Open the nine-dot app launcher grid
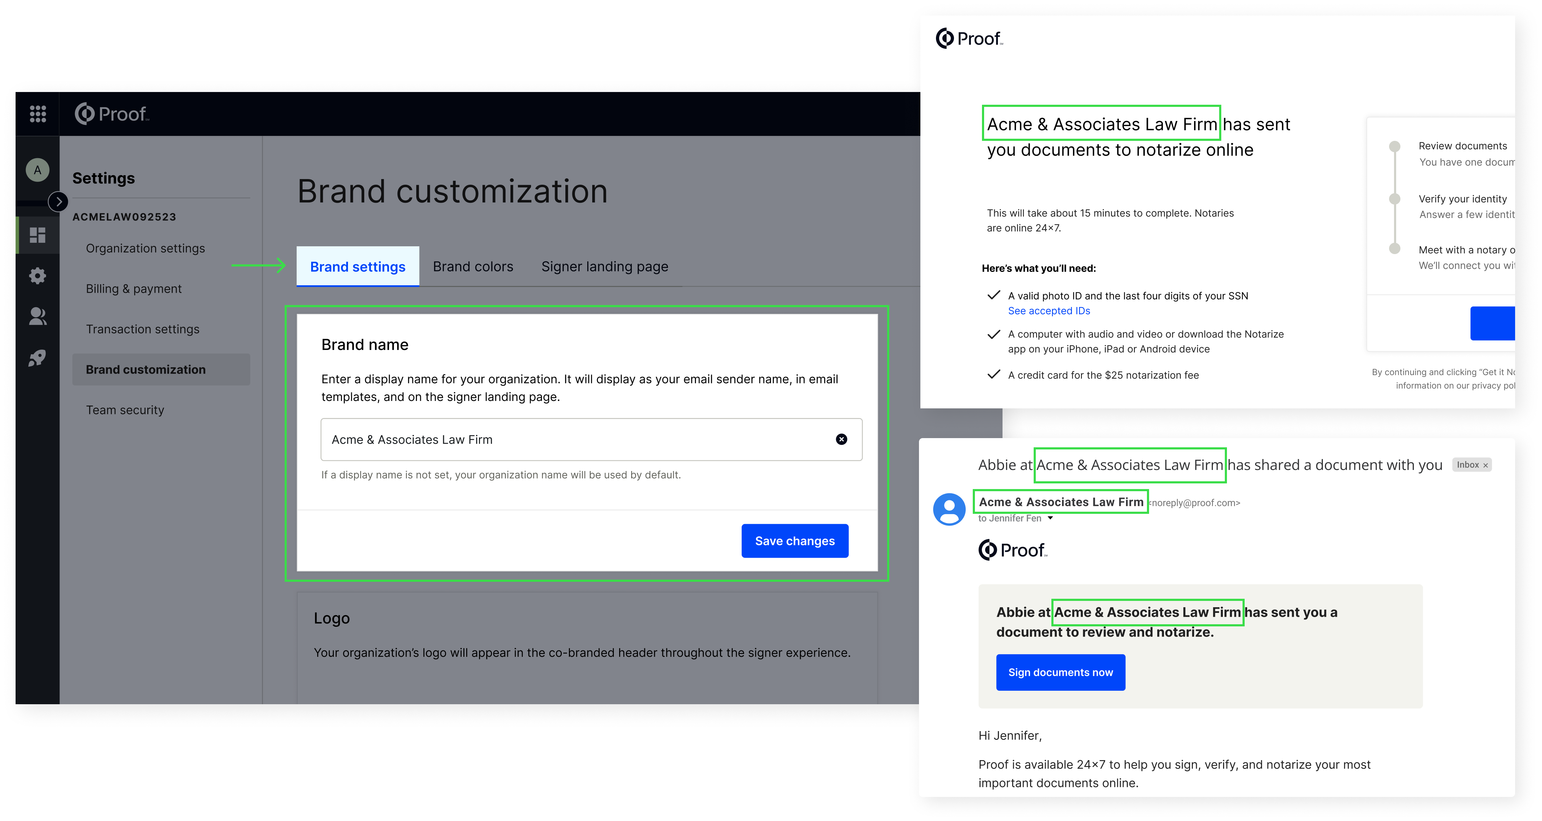1542x821 pixels. tap(38, 114)
